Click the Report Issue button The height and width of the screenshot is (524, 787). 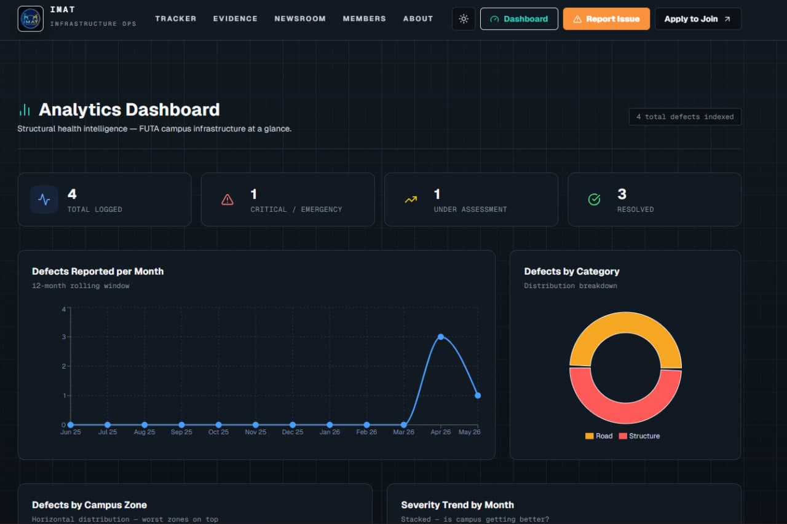[x=606, y=19]
